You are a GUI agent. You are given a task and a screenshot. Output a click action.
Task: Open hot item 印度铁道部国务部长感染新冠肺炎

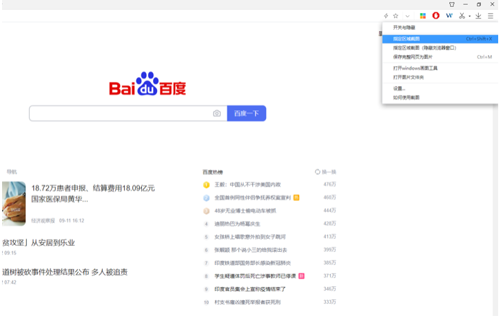coord(252,263)
